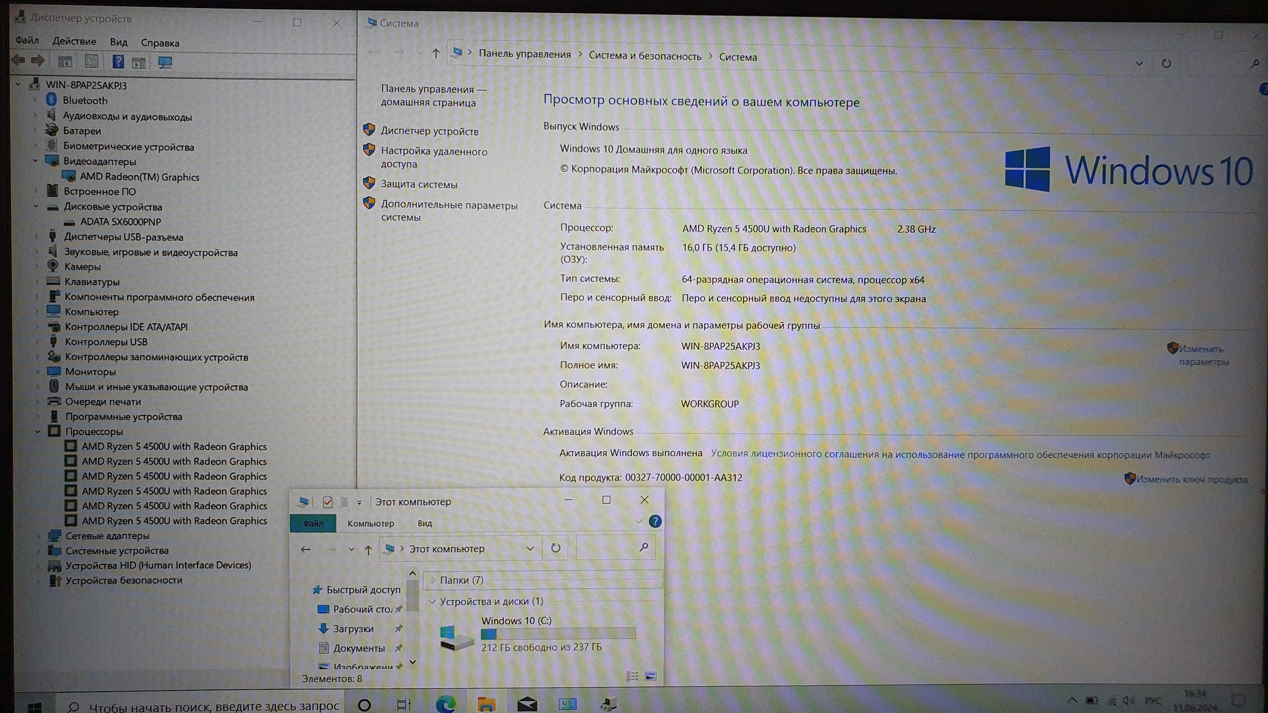Click the refresh icon in the System window
The height and width of the screenshot is (713, 1268).
(1166, 64)
